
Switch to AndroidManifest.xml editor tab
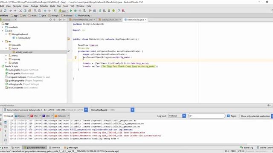[82, 20]
